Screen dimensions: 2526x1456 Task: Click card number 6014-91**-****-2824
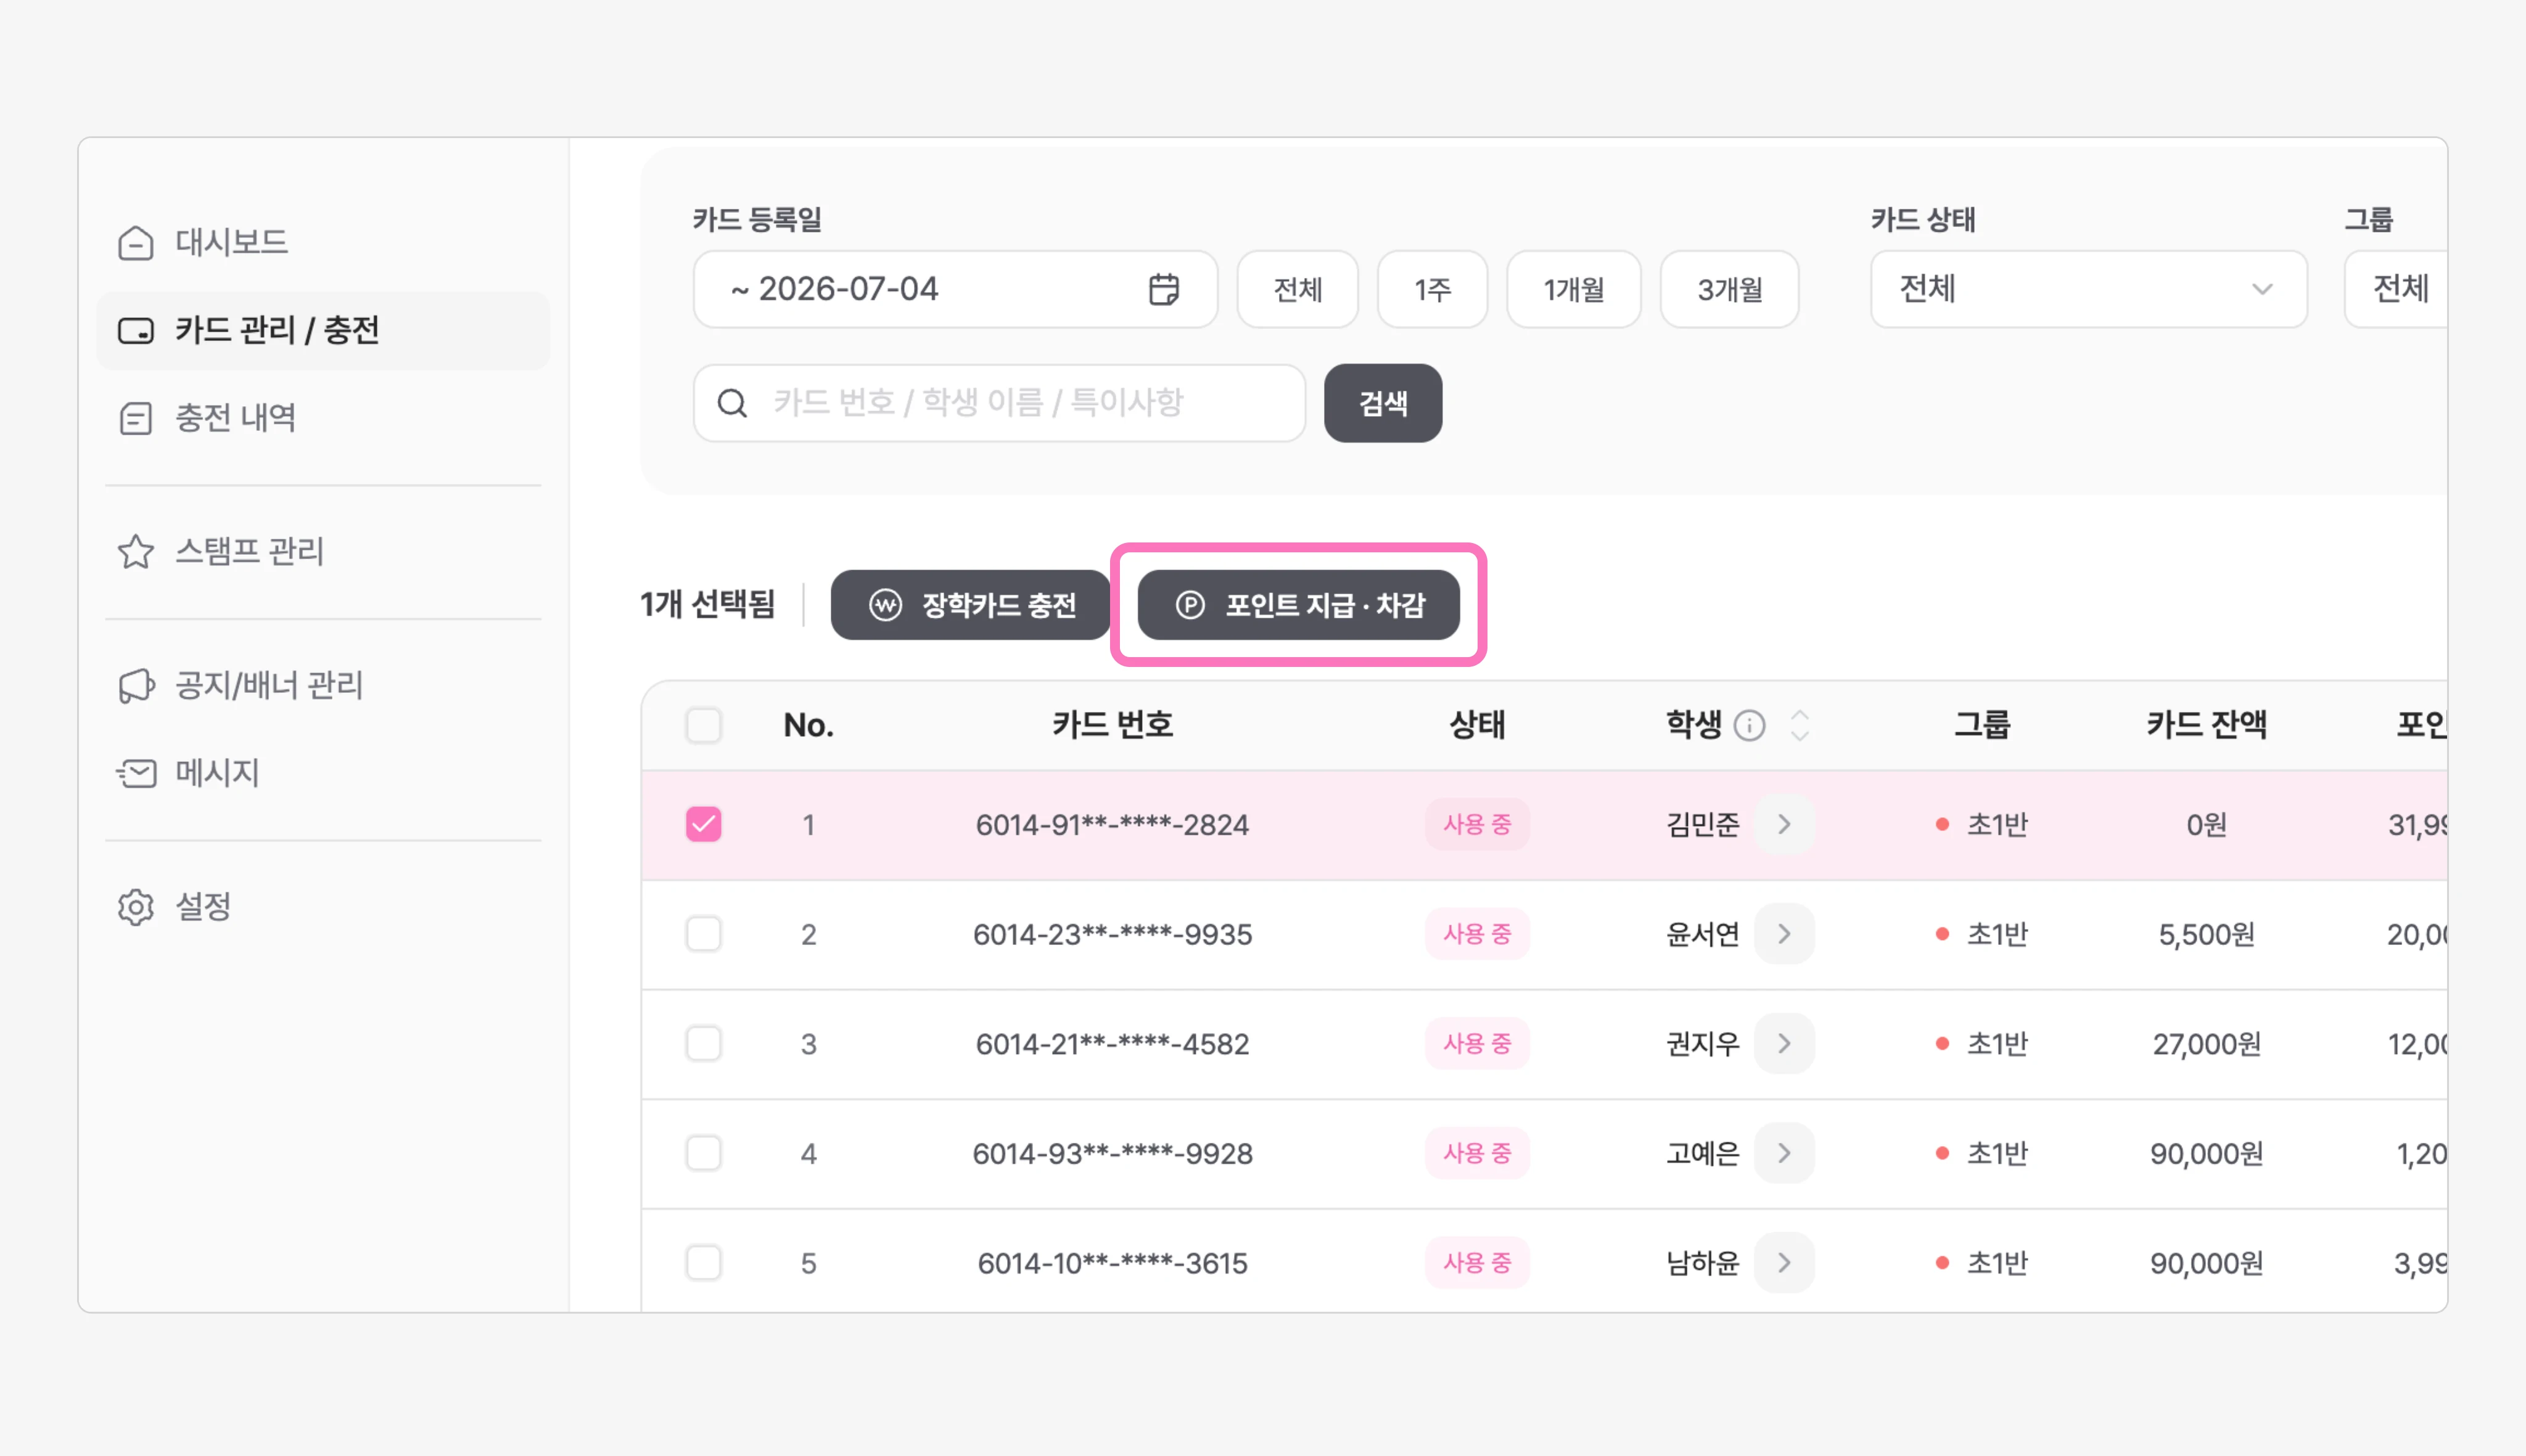[1113, 825]
